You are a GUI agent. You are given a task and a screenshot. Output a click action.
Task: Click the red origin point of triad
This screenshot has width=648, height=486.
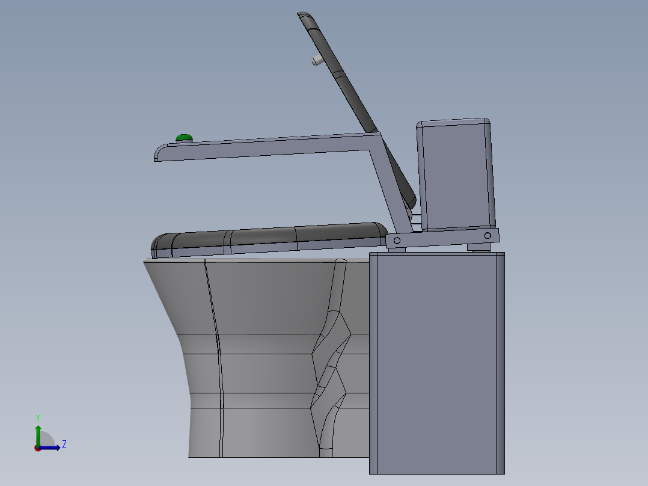[37, 448]
